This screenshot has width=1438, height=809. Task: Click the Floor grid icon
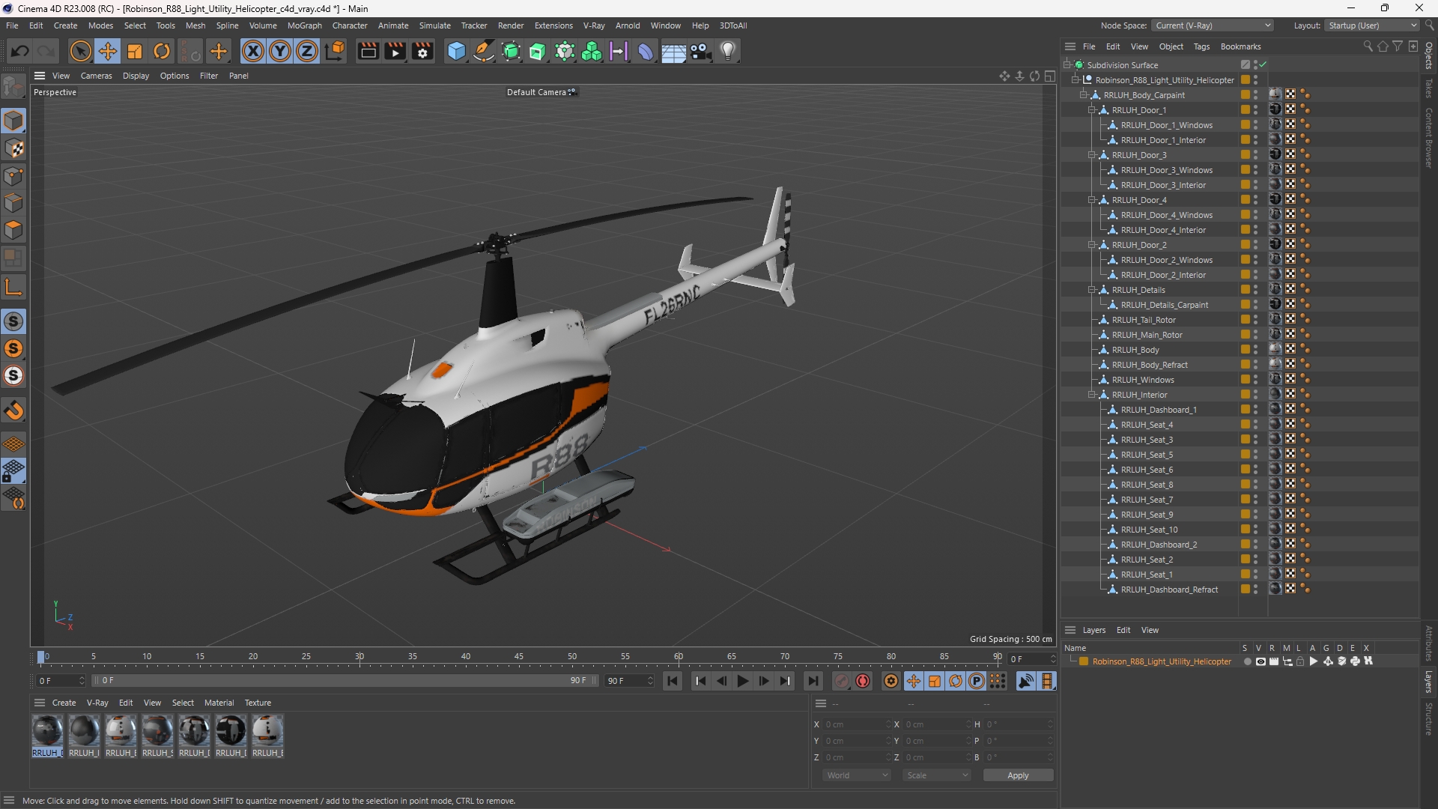pyautogui.click(x=673, y=52)
